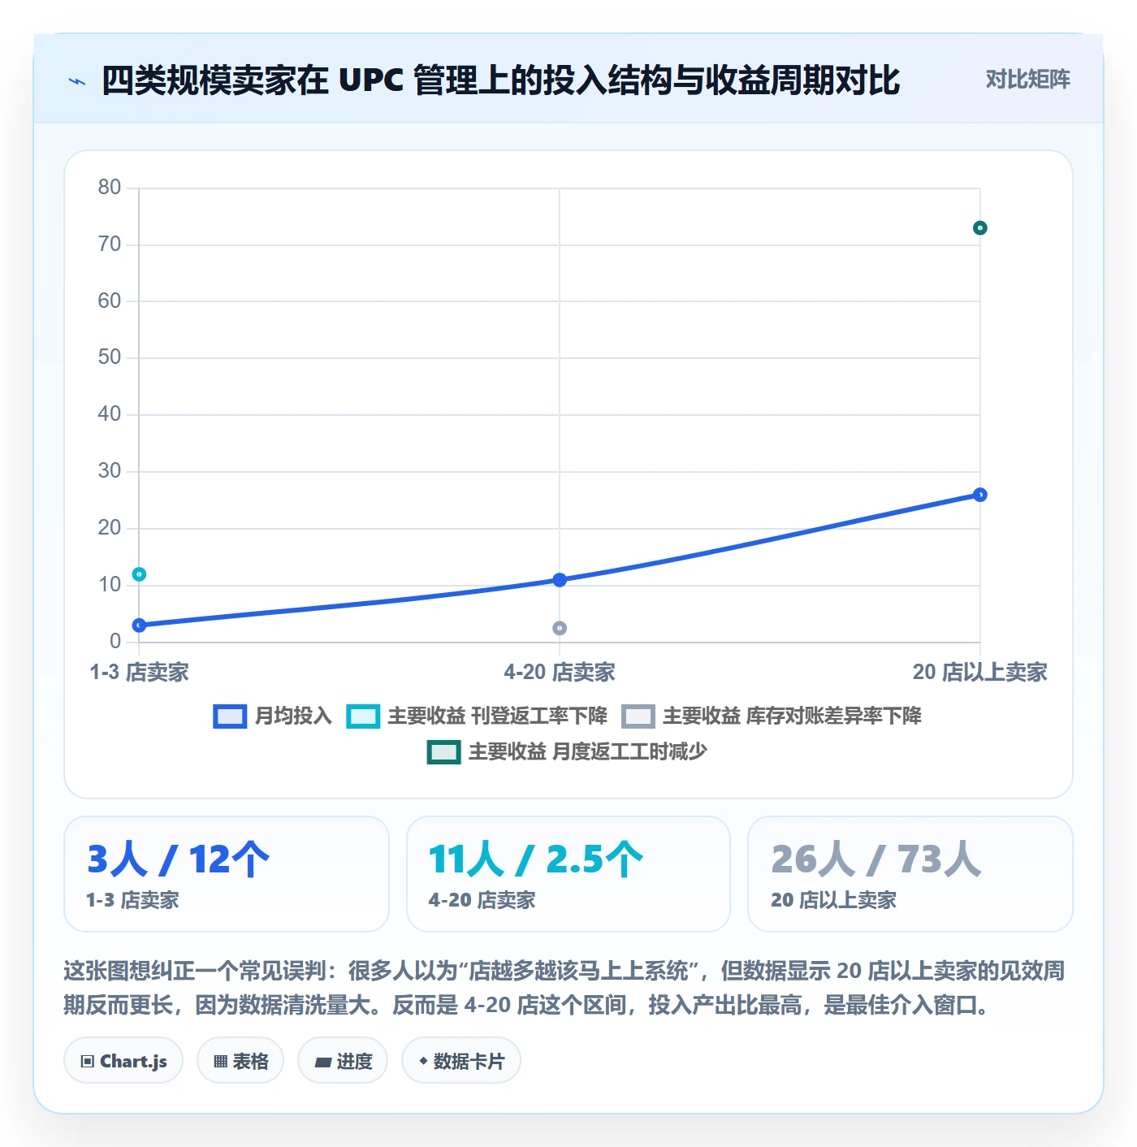
Task: Toggle the 主要收益 刊登返工率下降 legend entry
Action: tap(477, 716)
